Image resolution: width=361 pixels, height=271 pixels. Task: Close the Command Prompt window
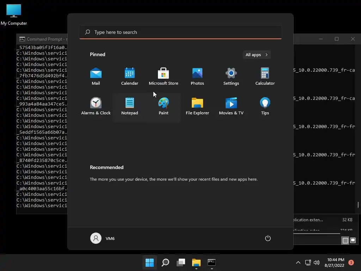click(x=353, y=39)
